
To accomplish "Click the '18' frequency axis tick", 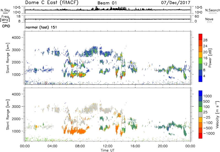I will point(18,16).
